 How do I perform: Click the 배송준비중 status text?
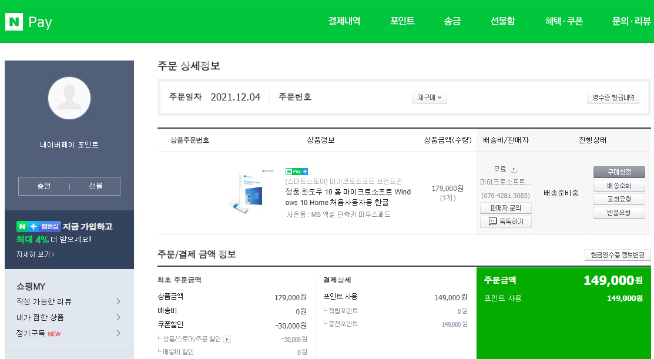[561, 193]
